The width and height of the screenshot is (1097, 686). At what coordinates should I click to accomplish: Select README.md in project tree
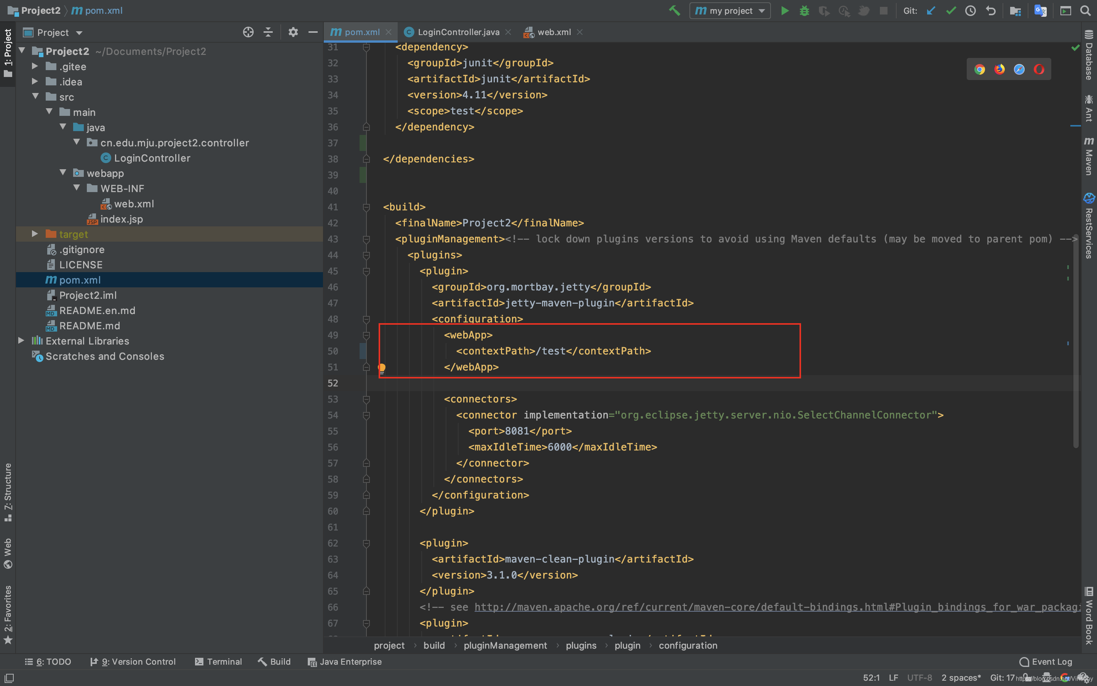coord(90,326)
